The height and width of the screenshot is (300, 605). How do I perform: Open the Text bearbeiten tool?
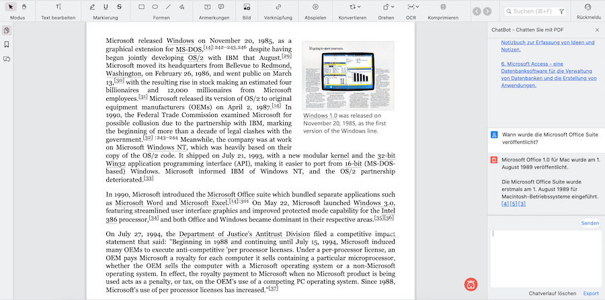tap(58, 7)
